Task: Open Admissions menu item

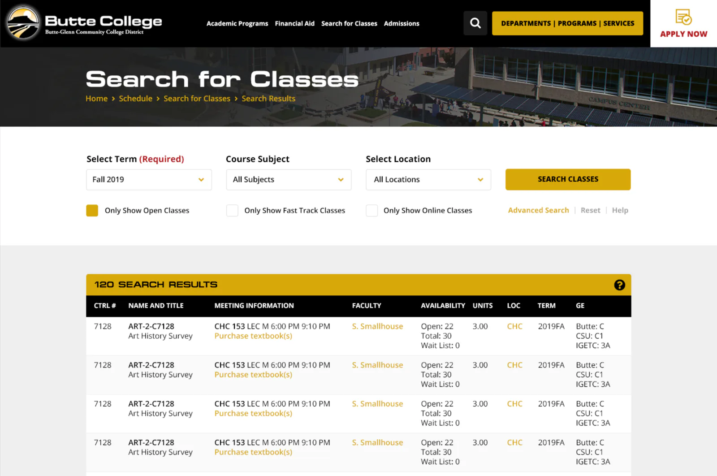Action: point(402,23)
